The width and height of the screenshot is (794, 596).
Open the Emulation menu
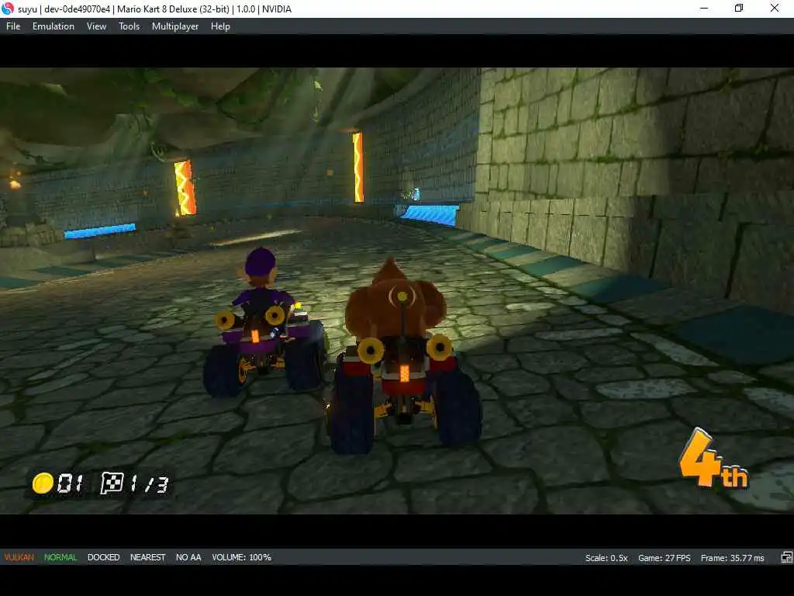tap(54, 26)
